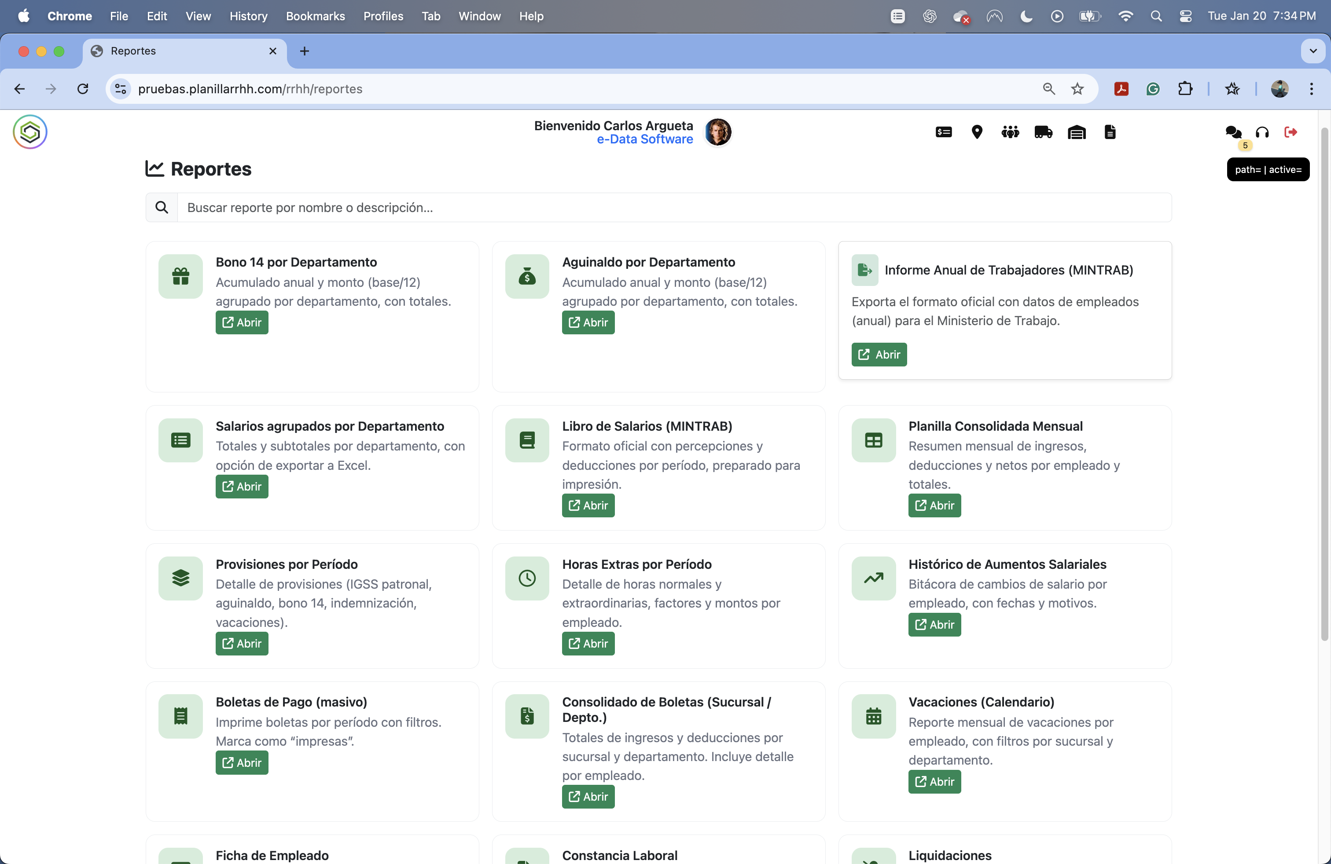1331x864 pixels.
Task: Open the employees (people) icon in the header
Action: [1010, 132]
